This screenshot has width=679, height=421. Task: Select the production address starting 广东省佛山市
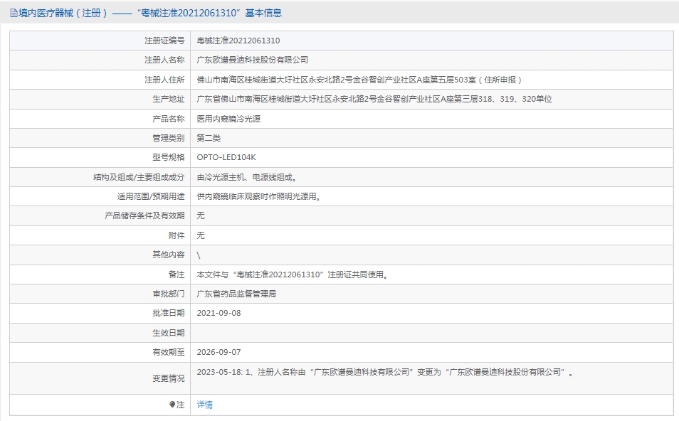pyautogui.click(x=374, y=99)
